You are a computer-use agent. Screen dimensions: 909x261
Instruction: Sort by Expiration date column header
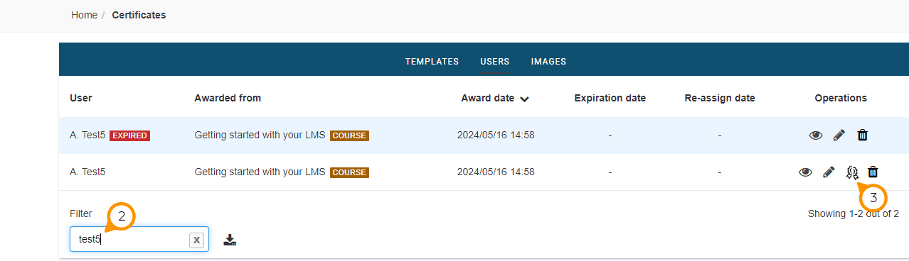(x=610, y=98)
